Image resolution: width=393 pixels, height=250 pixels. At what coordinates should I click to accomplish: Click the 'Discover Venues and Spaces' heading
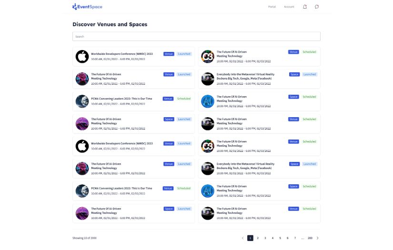pyautogui.click(x=110, y=24)
